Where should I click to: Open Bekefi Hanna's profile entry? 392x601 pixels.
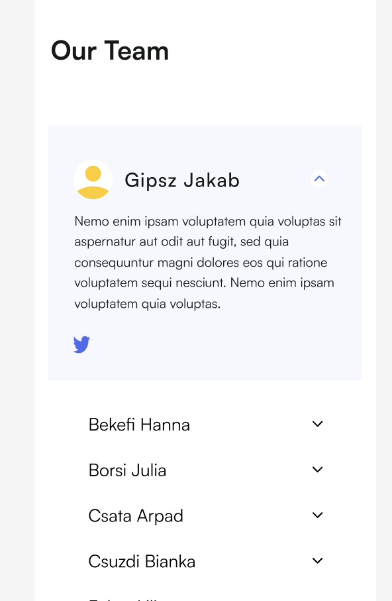[x=139, y=424]
